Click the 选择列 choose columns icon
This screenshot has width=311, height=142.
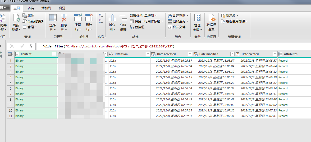click(x=53, y=18)
